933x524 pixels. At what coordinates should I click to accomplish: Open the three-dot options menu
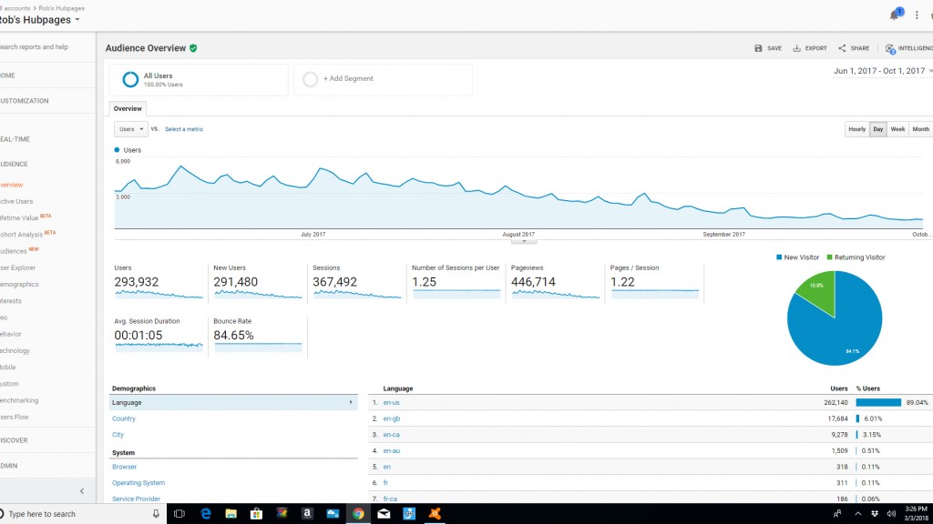coord(917,15)
